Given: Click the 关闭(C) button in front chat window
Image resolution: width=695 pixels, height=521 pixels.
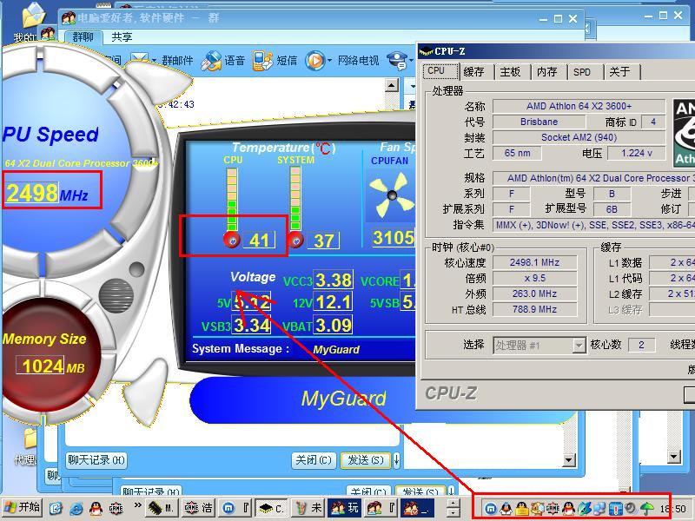Looking at the screenshot, I should point(314,460).
